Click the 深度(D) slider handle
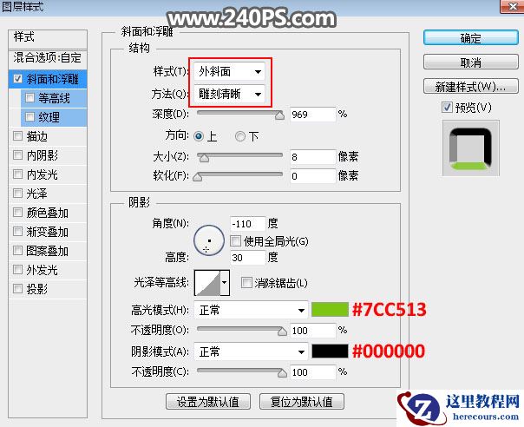 279,115
